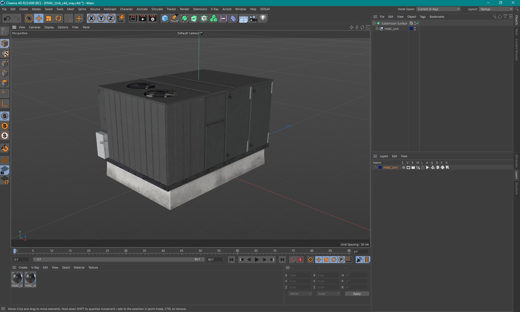Play the animation forward
This screenshot has width=520, height=312.
(x=257, y=260)
